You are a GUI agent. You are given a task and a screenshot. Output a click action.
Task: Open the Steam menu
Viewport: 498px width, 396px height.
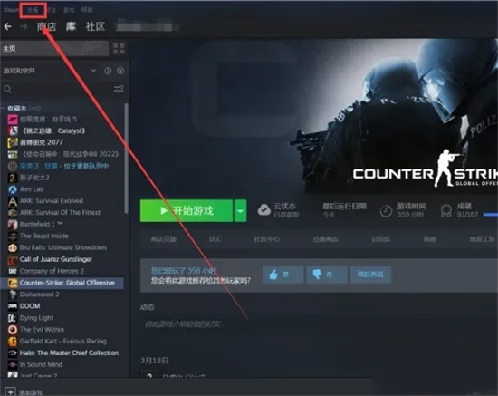click(x=11, y=10)
